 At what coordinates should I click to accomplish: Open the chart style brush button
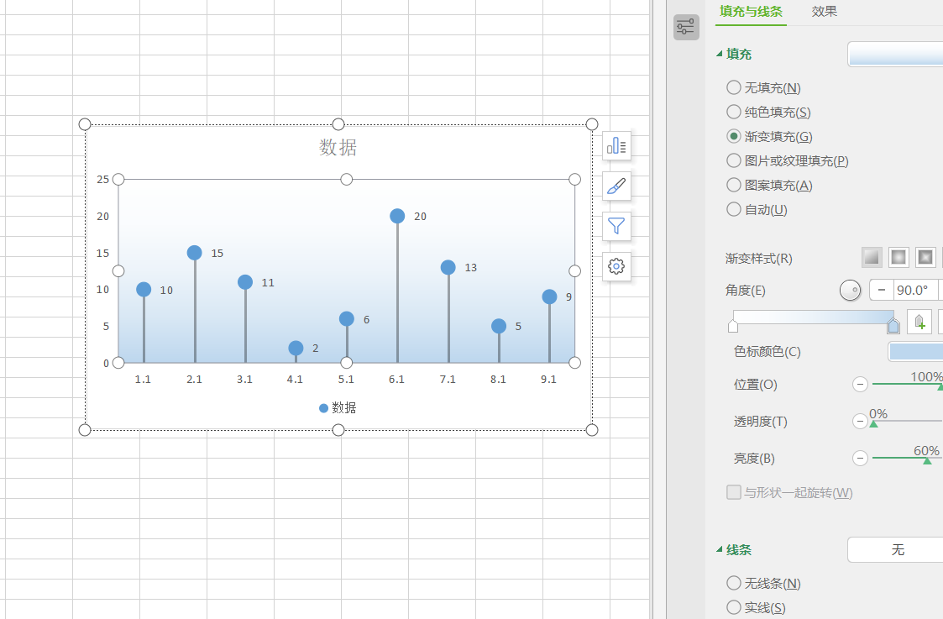616,186
